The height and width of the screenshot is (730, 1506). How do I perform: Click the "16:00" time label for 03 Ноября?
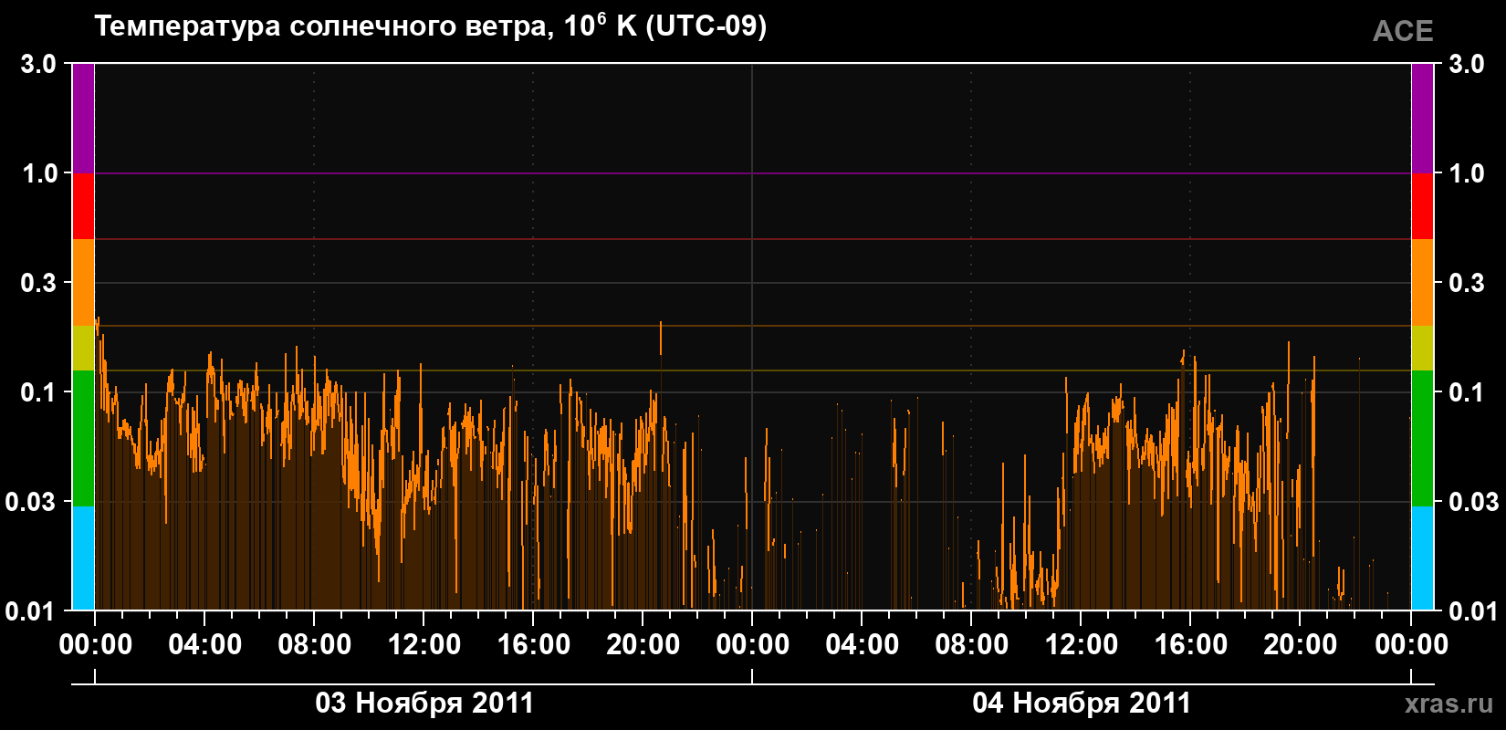click(534, 645)
